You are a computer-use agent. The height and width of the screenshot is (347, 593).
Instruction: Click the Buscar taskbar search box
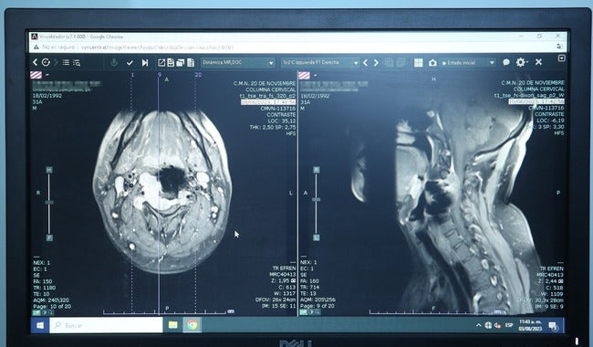(106, 325)
